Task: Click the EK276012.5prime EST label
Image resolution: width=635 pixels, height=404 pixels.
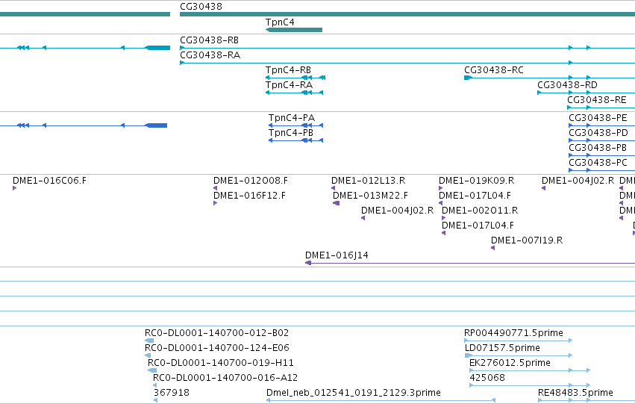Action: pos(510,363)
